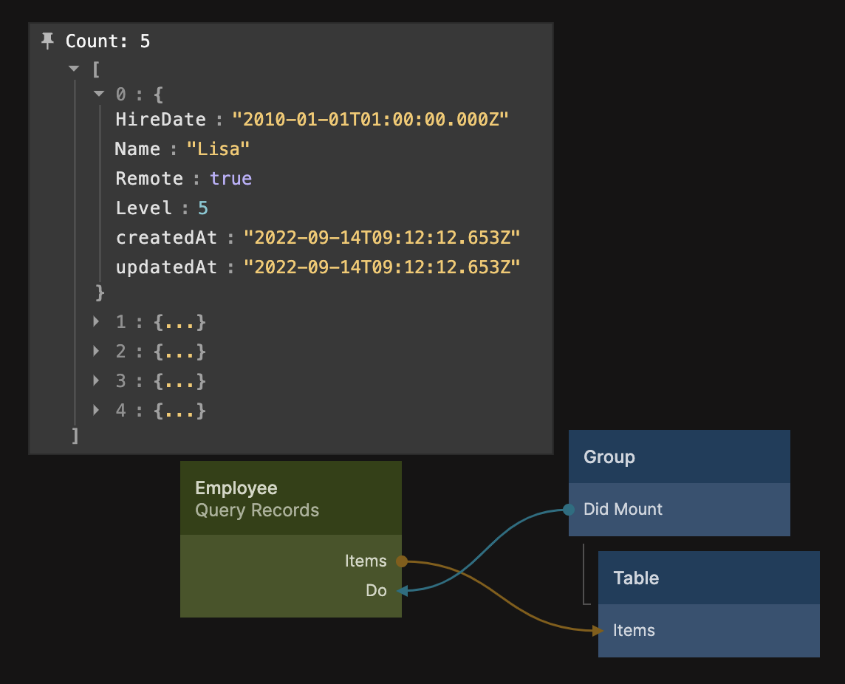This screenshot has height=684, width=845.
Task: Click the Do input arrow on Employee
Action: point(401,591)
